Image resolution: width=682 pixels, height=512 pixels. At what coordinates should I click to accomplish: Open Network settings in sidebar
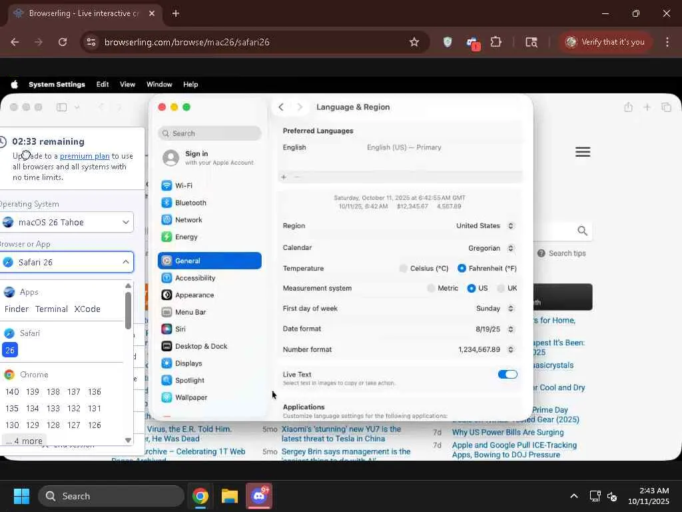[x=209, y=220]
